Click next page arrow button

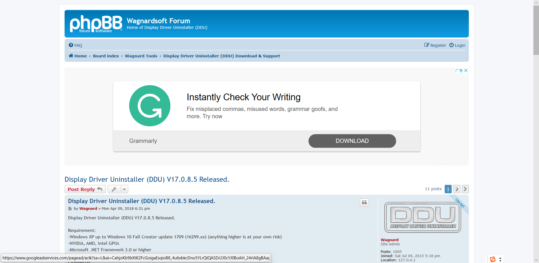click(x=465, y=189)
